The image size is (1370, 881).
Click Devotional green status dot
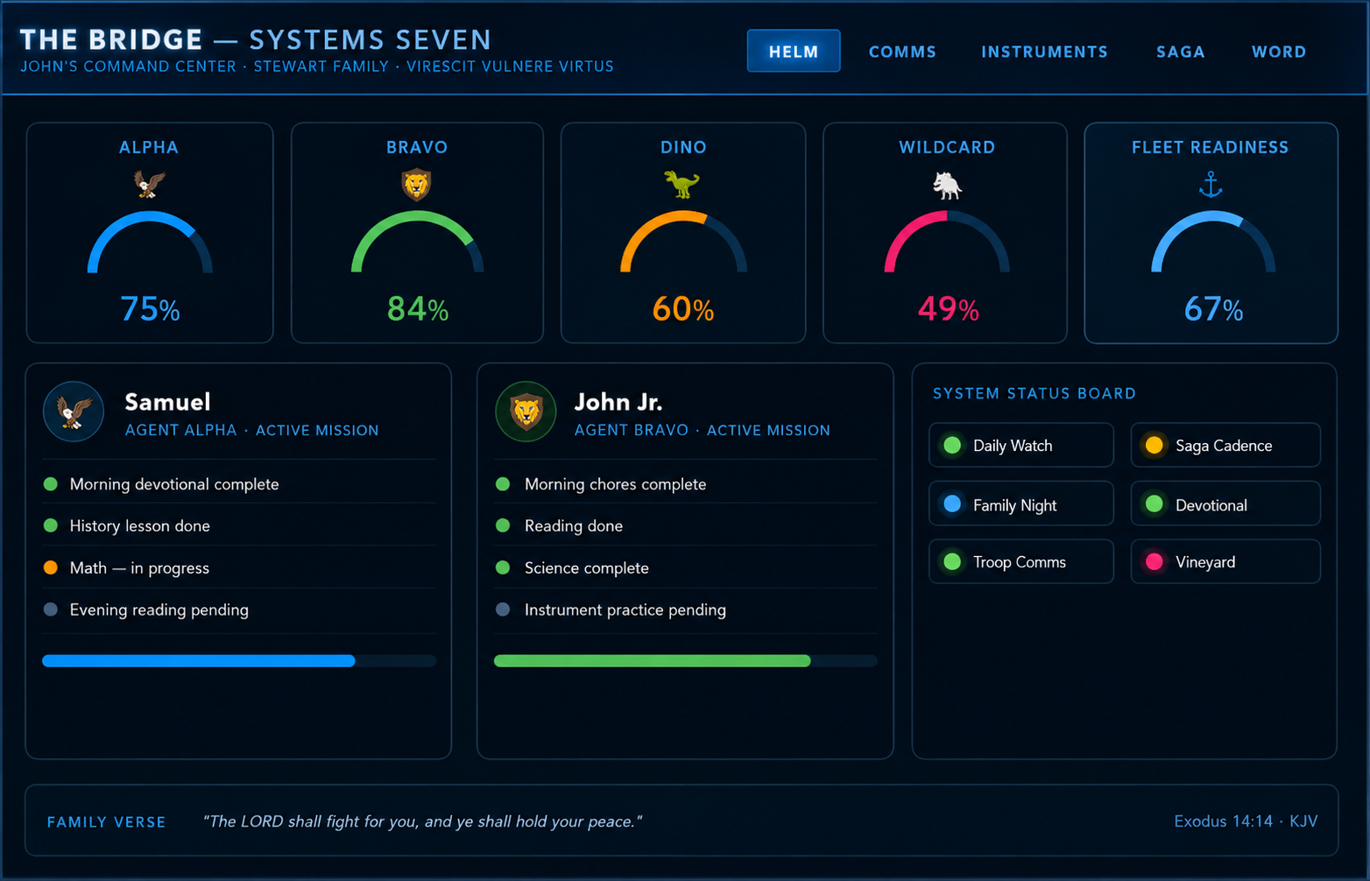(x=1155, y=504)
